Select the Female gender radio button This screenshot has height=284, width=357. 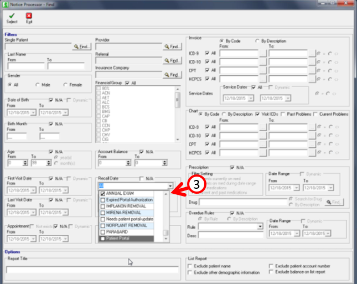[x=65, y=85]
